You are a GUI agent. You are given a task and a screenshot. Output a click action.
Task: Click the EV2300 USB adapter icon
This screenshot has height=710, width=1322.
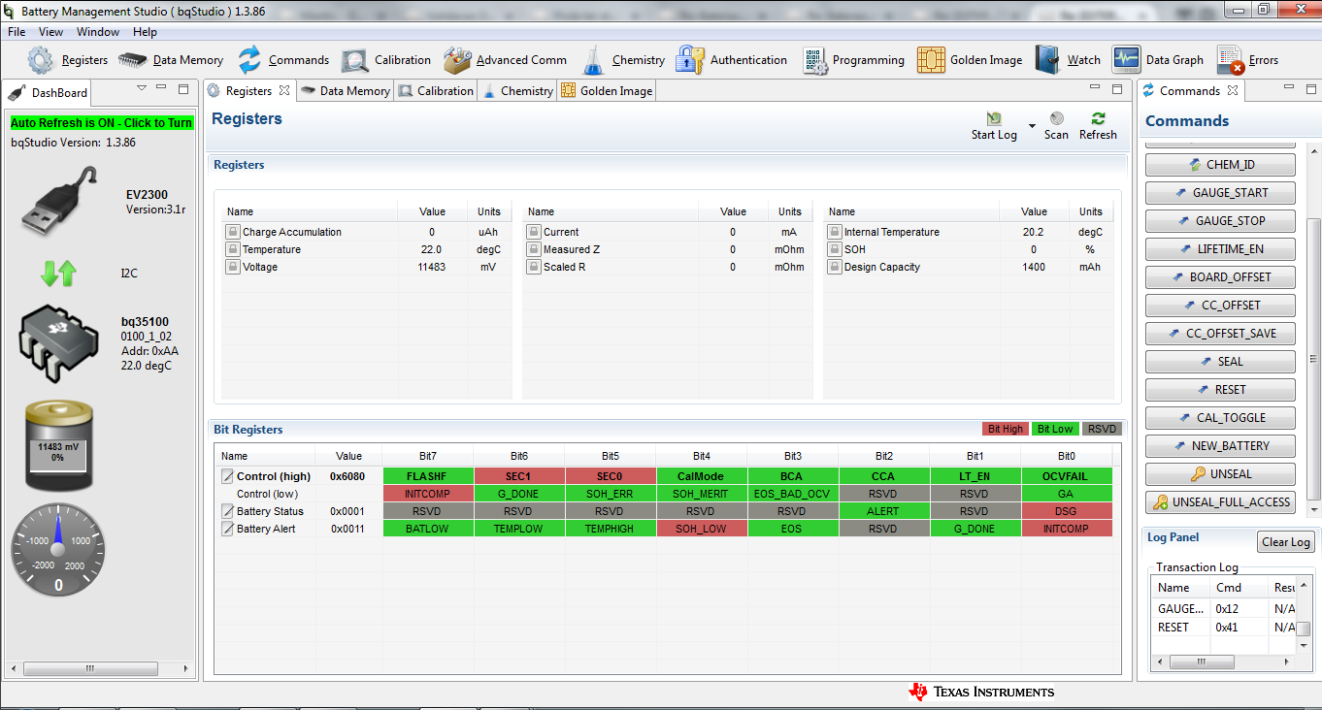click(60, 201)
